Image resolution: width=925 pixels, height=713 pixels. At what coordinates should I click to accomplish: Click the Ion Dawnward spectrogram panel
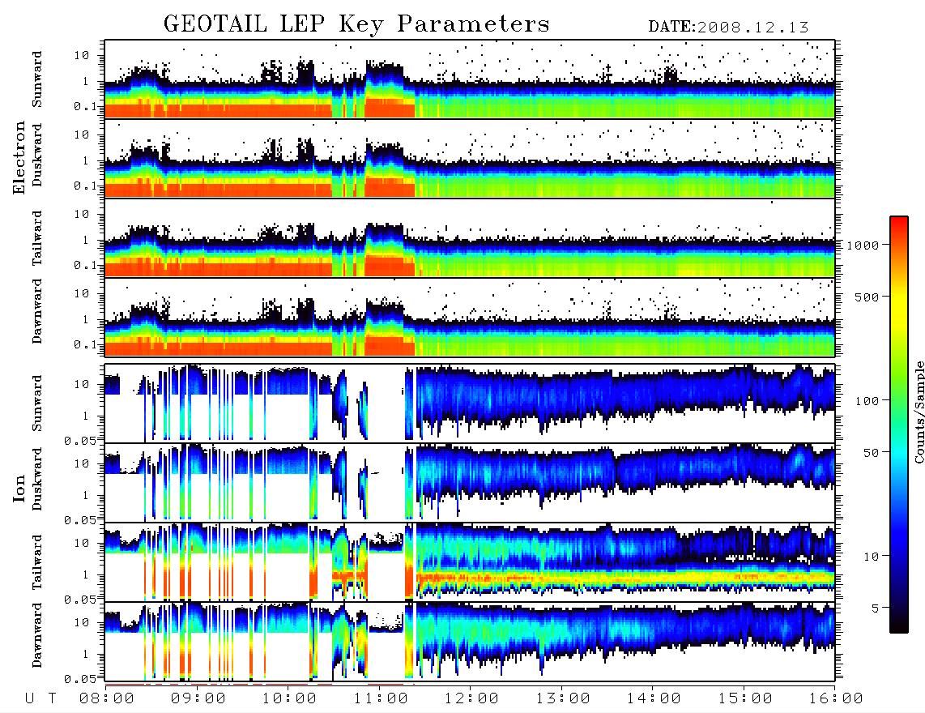(470, 642)
